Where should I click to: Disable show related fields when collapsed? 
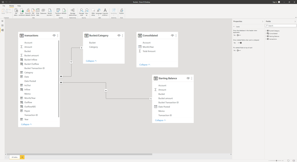click(x=240, y=43)
